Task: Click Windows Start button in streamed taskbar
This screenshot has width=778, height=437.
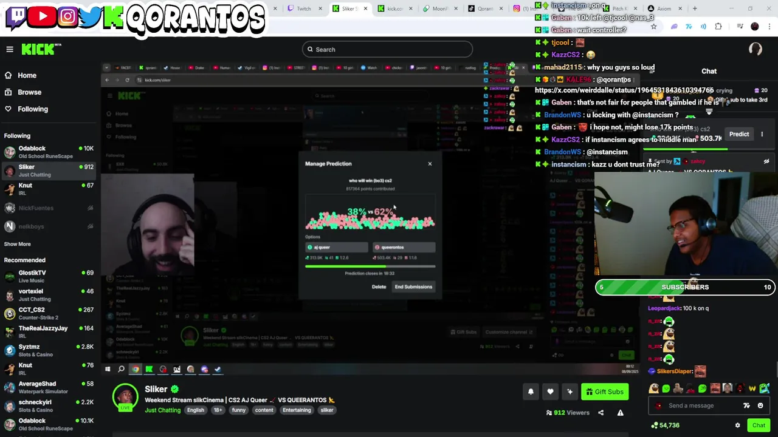Action: [x=108, y=369]
